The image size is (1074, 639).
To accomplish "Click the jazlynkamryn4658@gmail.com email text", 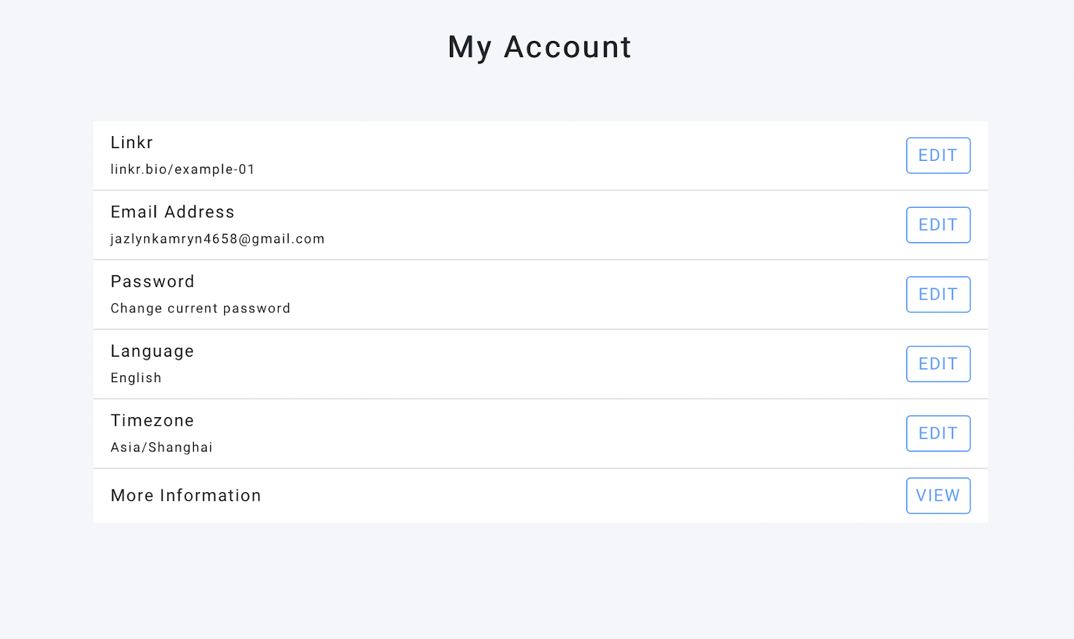I will pos(217,239).
